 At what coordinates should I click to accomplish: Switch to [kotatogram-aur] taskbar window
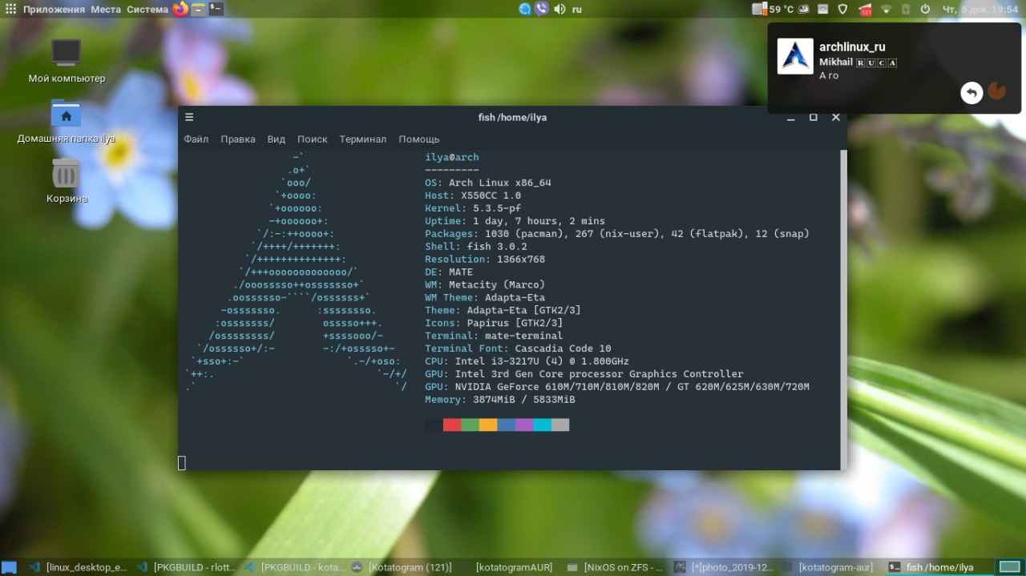pyautogui.click(x=830, y=567)
